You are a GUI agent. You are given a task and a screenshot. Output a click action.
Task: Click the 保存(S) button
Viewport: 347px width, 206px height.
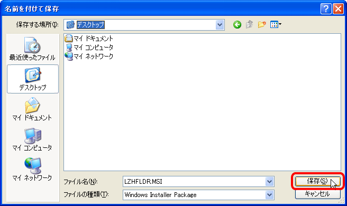point(317,181)
